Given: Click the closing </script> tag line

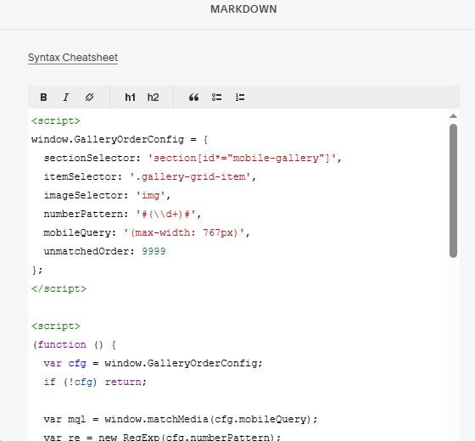Looking at the screenshot, I should coord(59,288).
